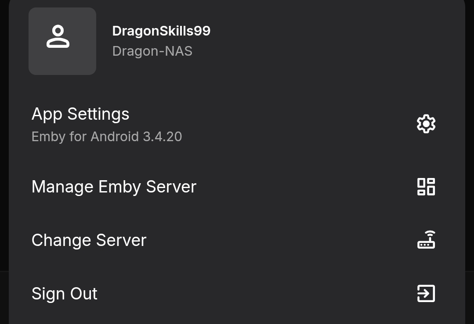Select Change Server option
The height and width of the screenshot is (324, 474).
[x=89, y=240]
